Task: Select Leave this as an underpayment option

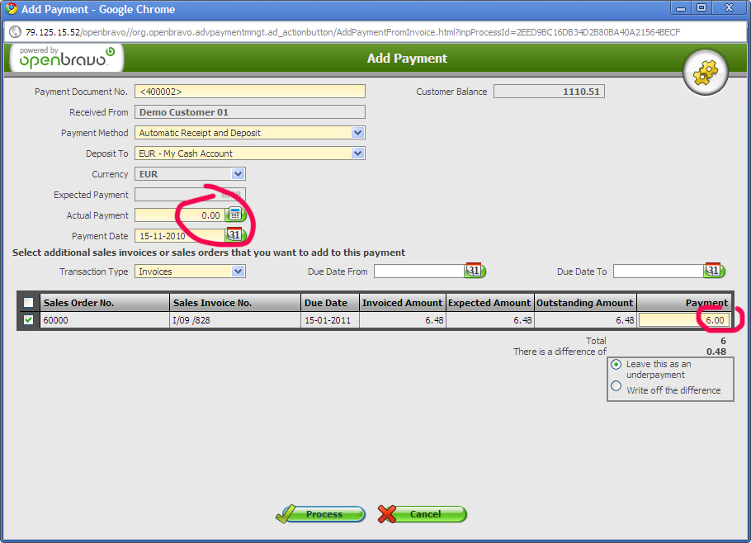Action: pos(616,364)
